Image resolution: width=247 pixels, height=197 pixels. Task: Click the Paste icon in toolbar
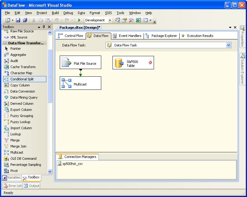[48, 20]
